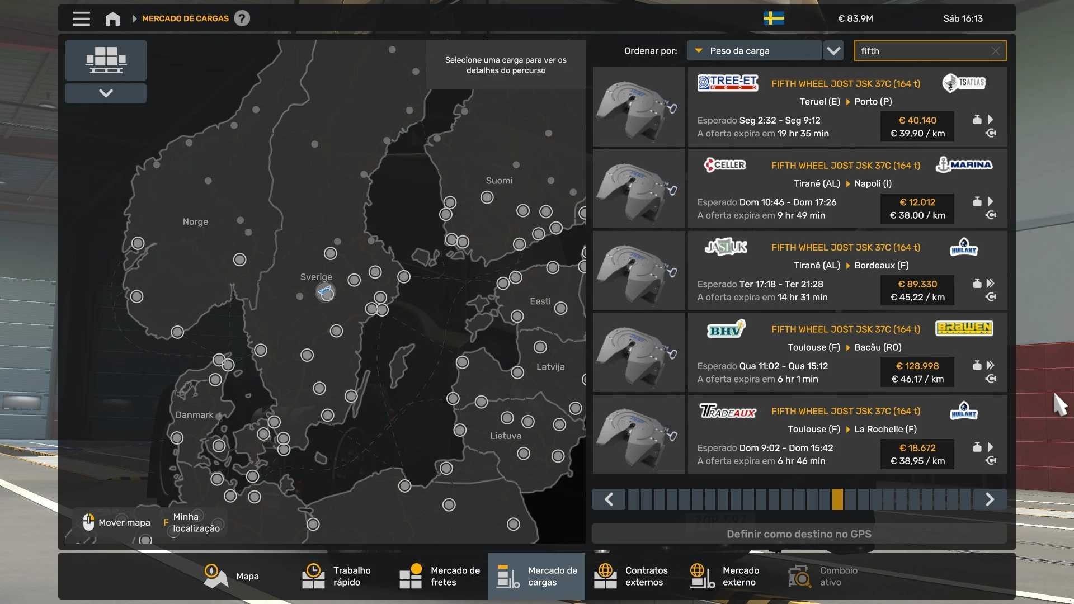Clear the 'fifth' search text

[x=995, y=51]
